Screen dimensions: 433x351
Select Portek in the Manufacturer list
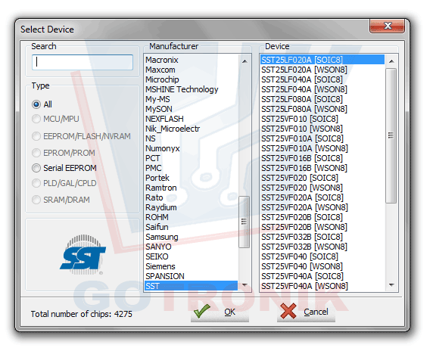click(191, 178)
